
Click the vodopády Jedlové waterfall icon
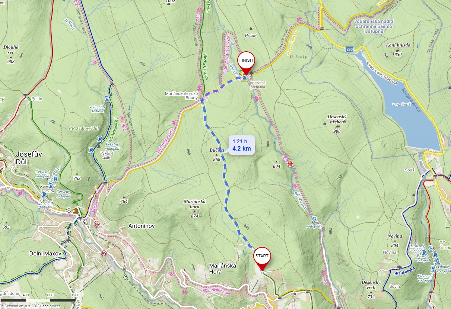point(107,99)
